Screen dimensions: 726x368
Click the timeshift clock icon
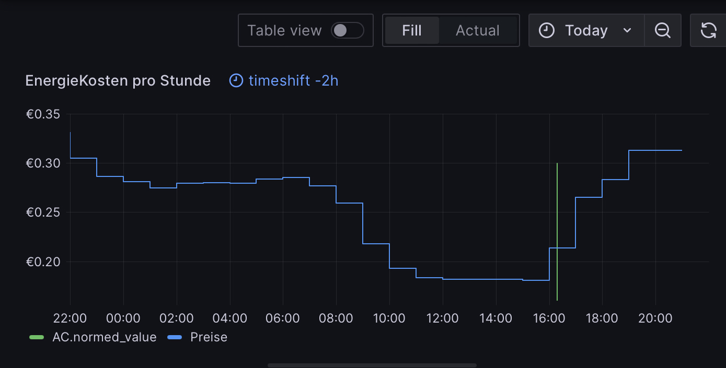[236, 80]
